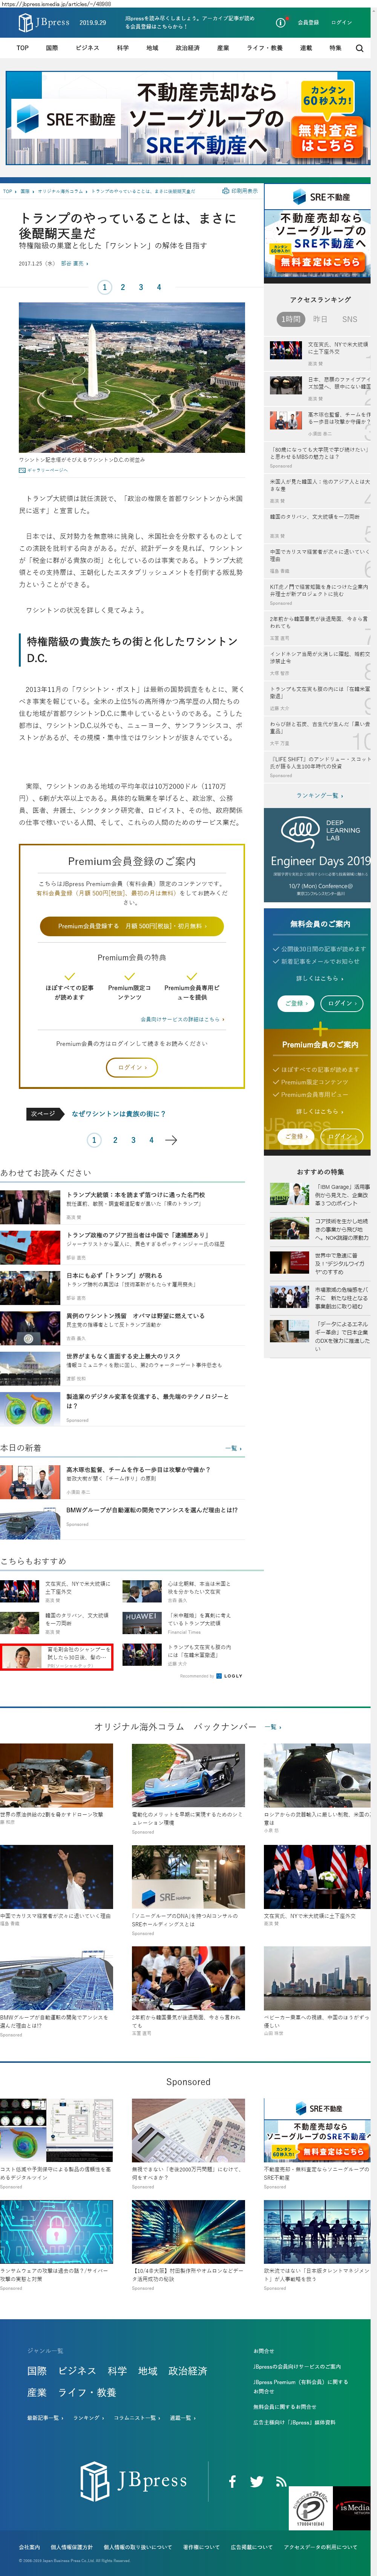Open 政治経済 in the top navigation menu

[187, 48]
